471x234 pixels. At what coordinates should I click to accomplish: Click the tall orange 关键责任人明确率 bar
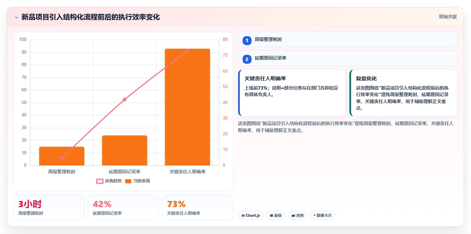[187, 107]
